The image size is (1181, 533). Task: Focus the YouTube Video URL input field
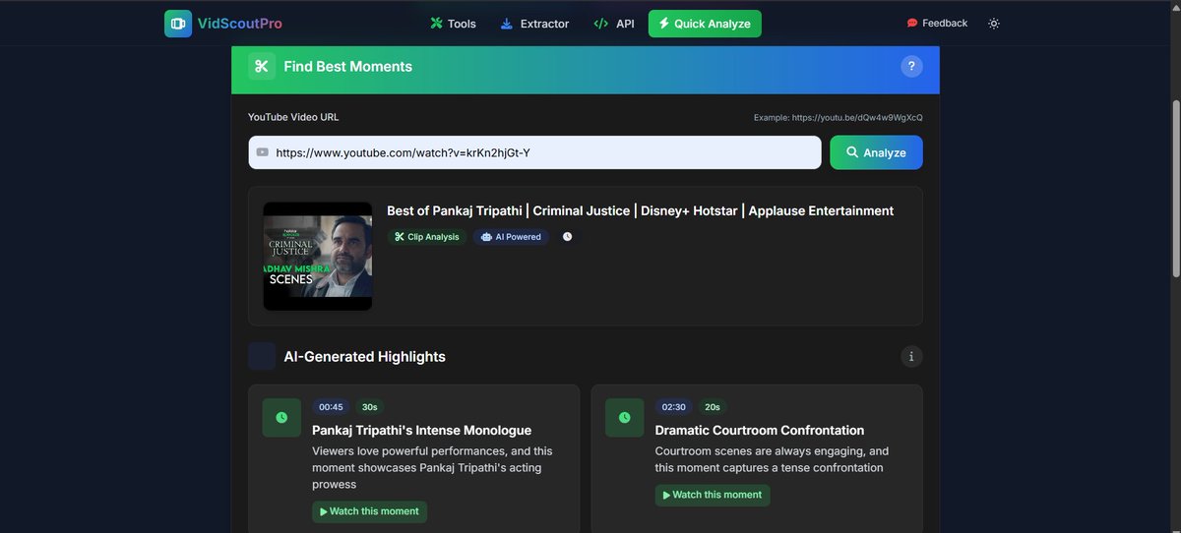point(534,152)
